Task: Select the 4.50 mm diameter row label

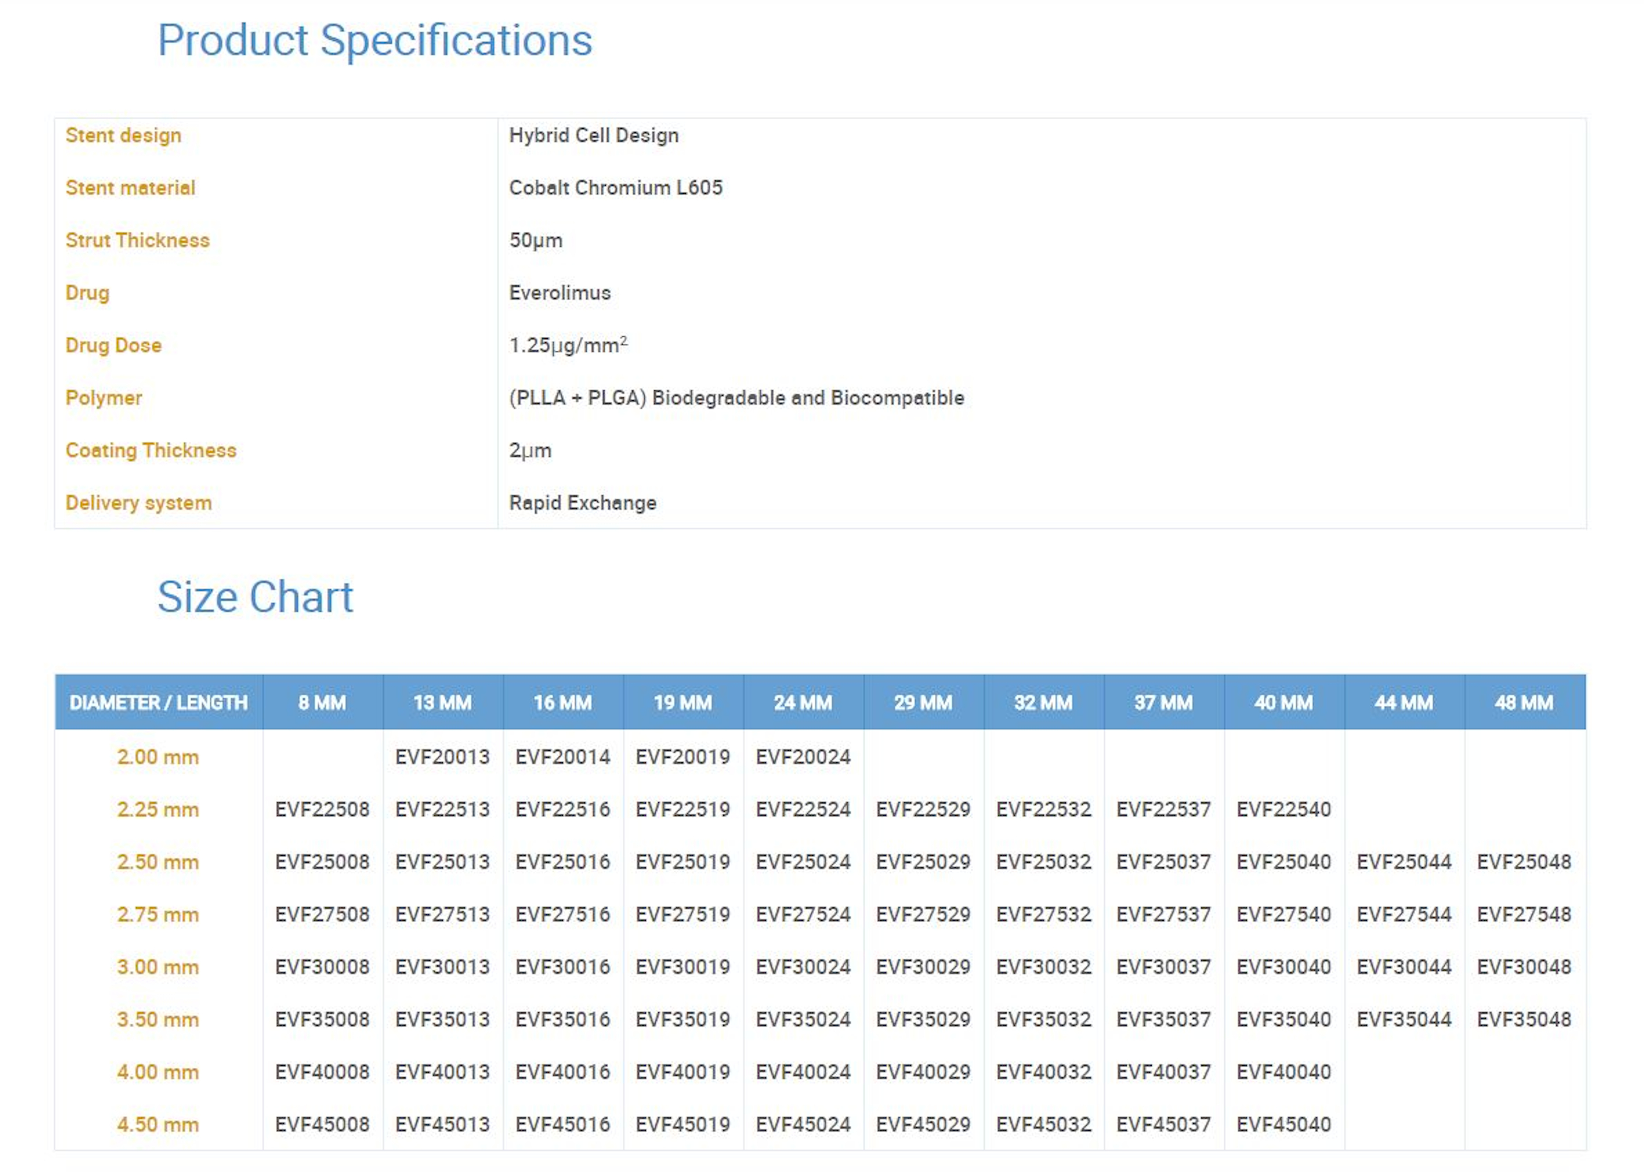Action: pyautogui.click(x=158, y=1124)
